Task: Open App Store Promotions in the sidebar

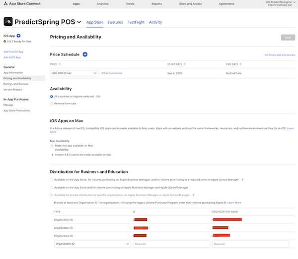Action: (x=17, y=110)
